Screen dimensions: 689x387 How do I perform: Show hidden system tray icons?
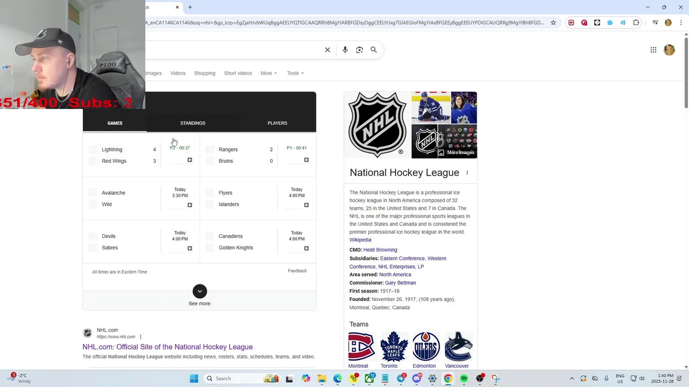pos(572,378)
